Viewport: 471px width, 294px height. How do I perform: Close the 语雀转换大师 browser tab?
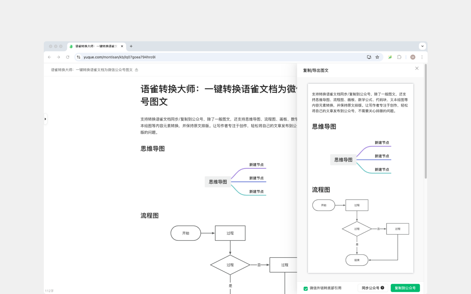click(x=122, y=46)
